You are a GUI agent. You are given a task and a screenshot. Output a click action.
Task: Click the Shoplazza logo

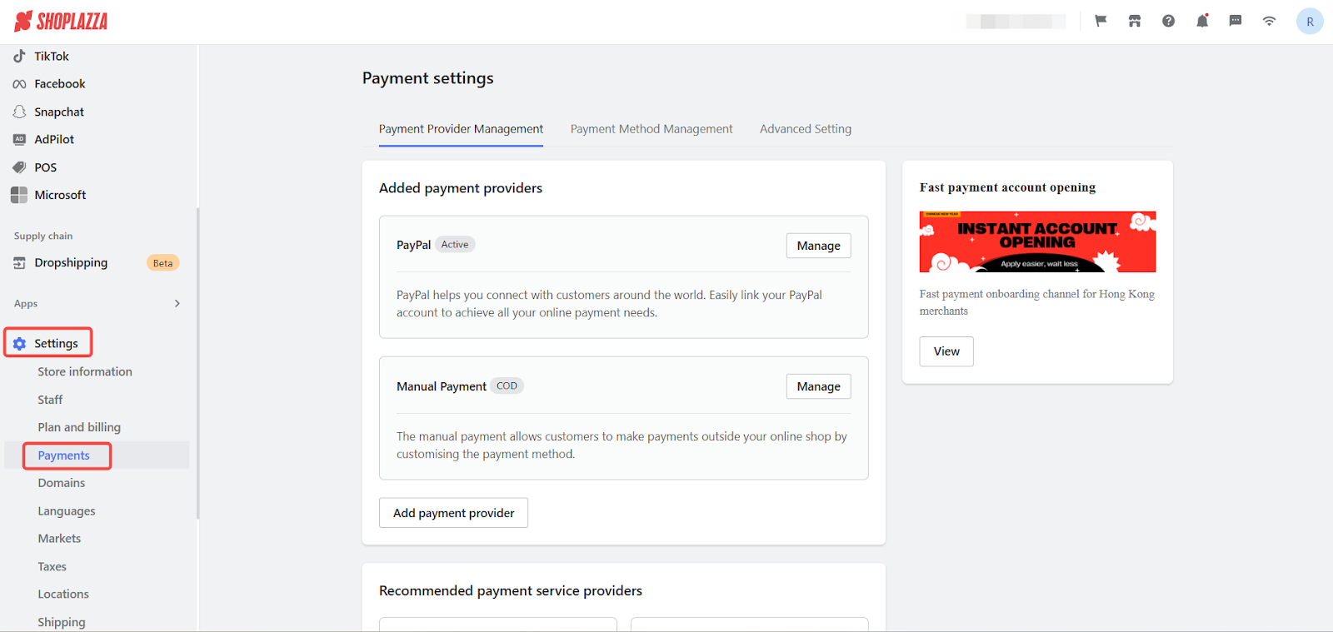click(x=61, y=22)
